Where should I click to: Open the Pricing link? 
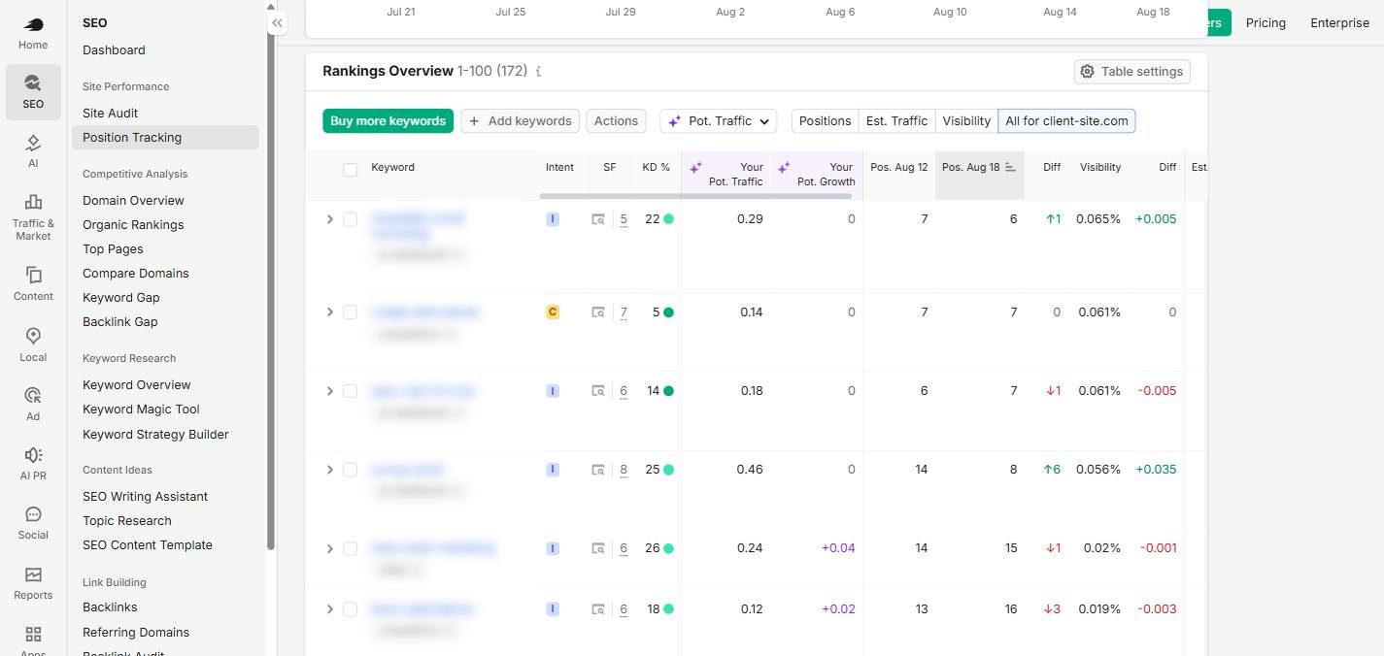(1266, 23)
